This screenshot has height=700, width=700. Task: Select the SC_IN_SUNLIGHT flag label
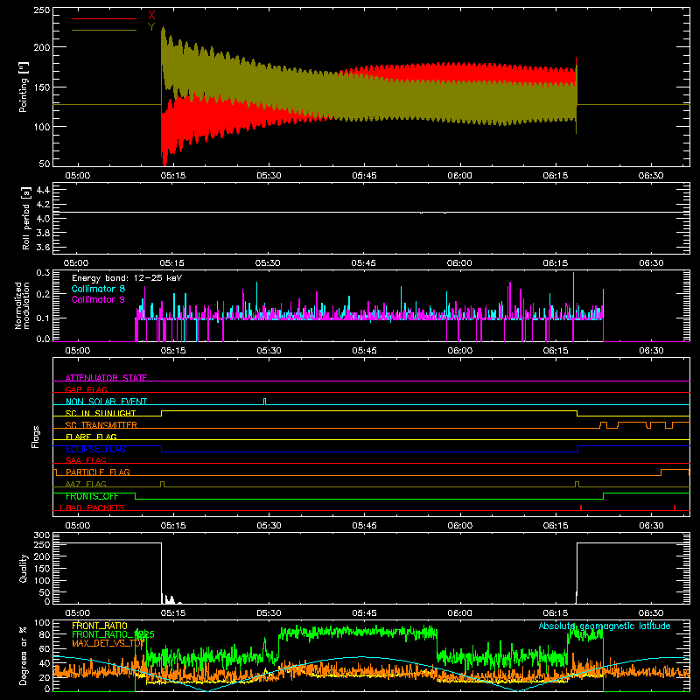click(x=101, y=413)
